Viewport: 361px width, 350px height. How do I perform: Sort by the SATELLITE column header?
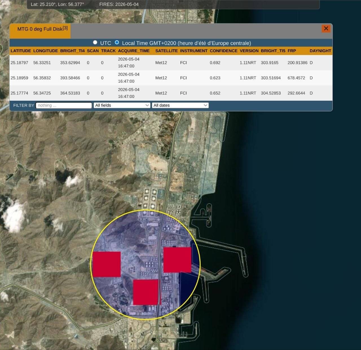[166, 51]
